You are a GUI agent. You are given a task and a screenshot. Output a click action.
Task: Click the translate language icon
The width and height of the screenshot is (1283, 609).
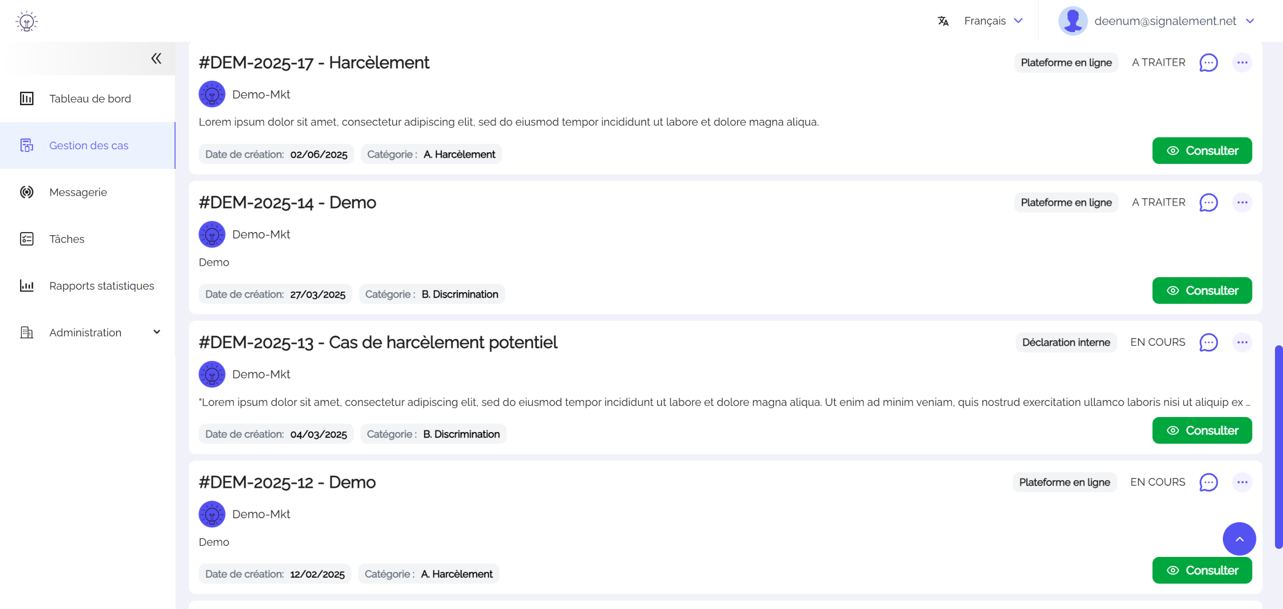pyautogui.click(x=943, y=21)
